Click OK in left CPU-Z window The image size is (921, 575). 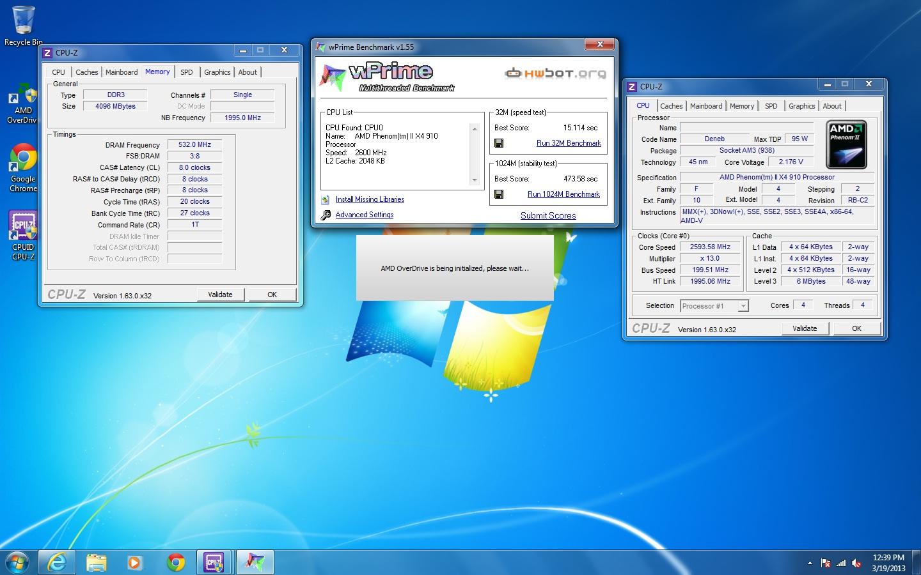pos(272,295)
